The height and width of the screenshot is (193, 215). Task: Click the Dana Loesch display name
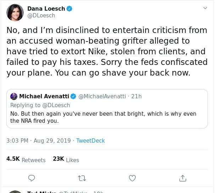(46, 9)
